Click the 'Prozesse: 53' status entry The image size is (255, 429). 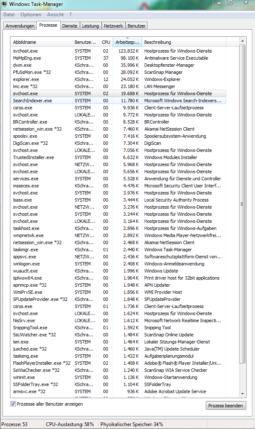pyautogui.click(x=15, y=424)
